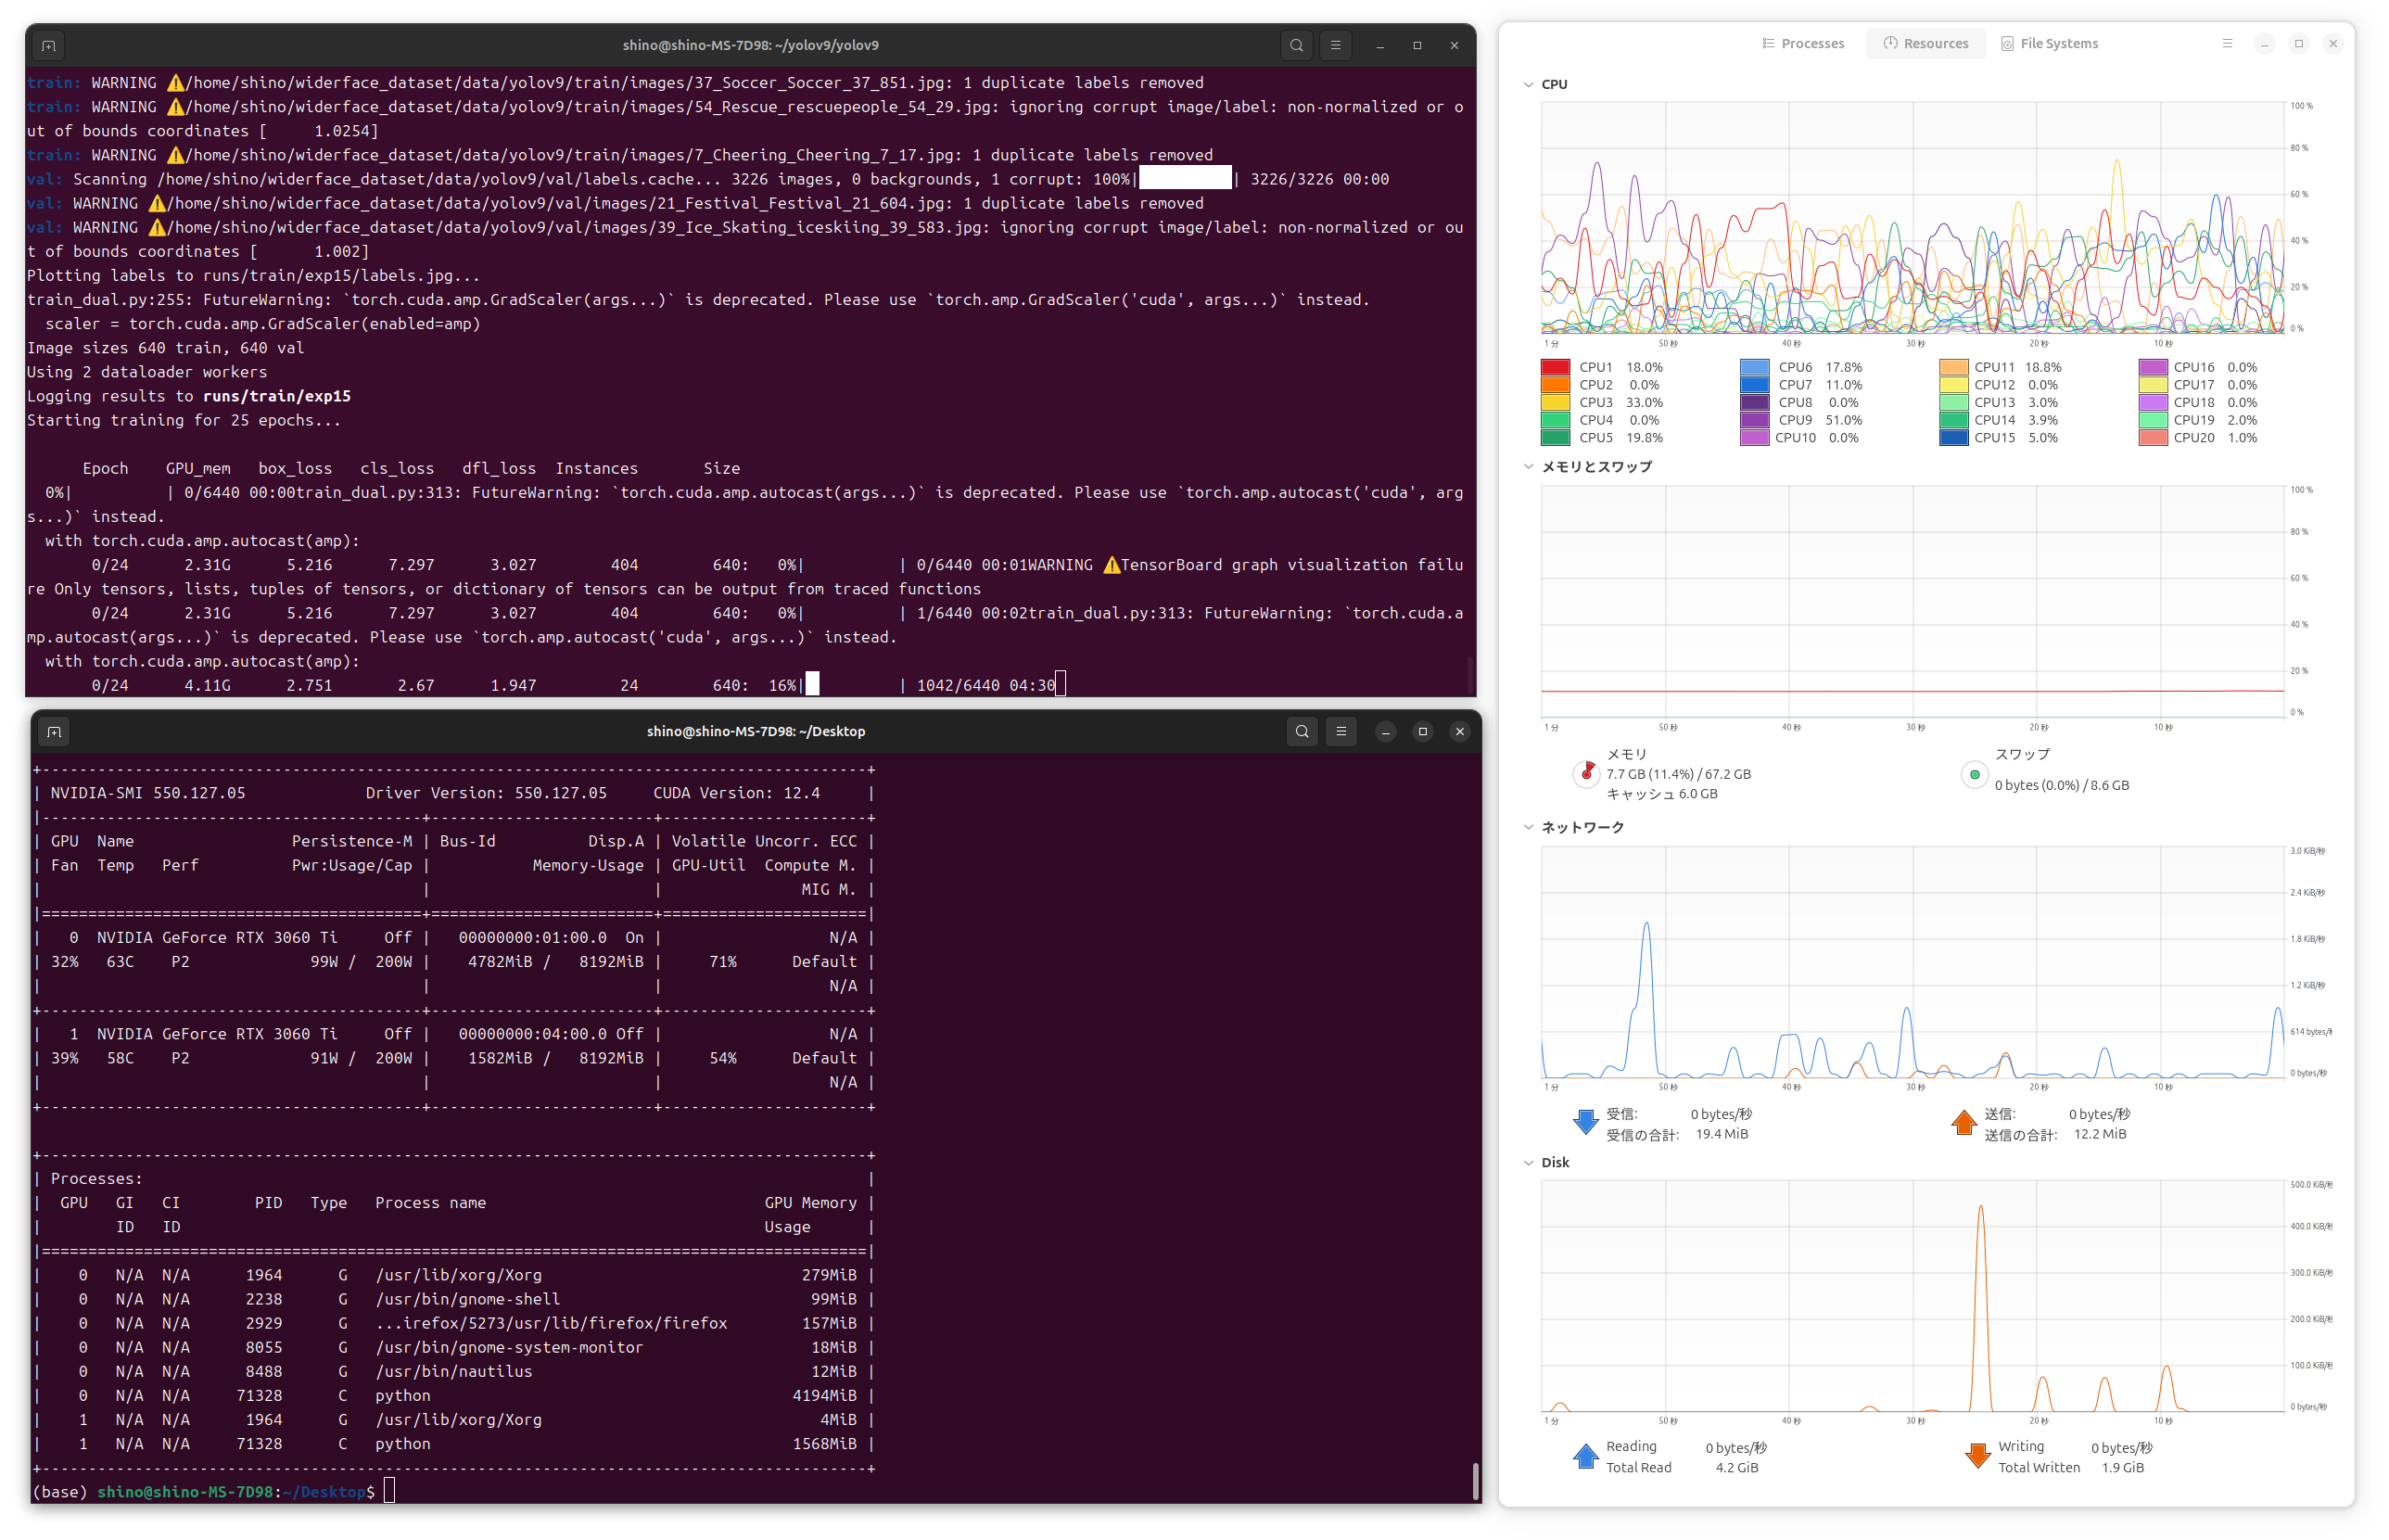The image size is (2389, 1540).
Task: Collapse the CPU section
Action: coord(1528,84)
